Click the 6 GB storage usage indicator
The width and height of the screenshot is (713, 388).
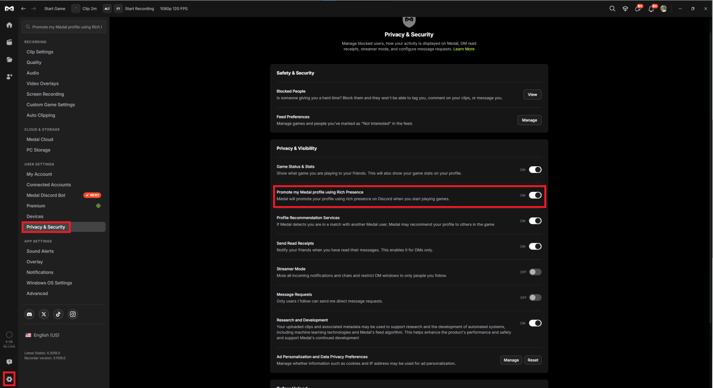pyautogui.click(x=9, y=339)
